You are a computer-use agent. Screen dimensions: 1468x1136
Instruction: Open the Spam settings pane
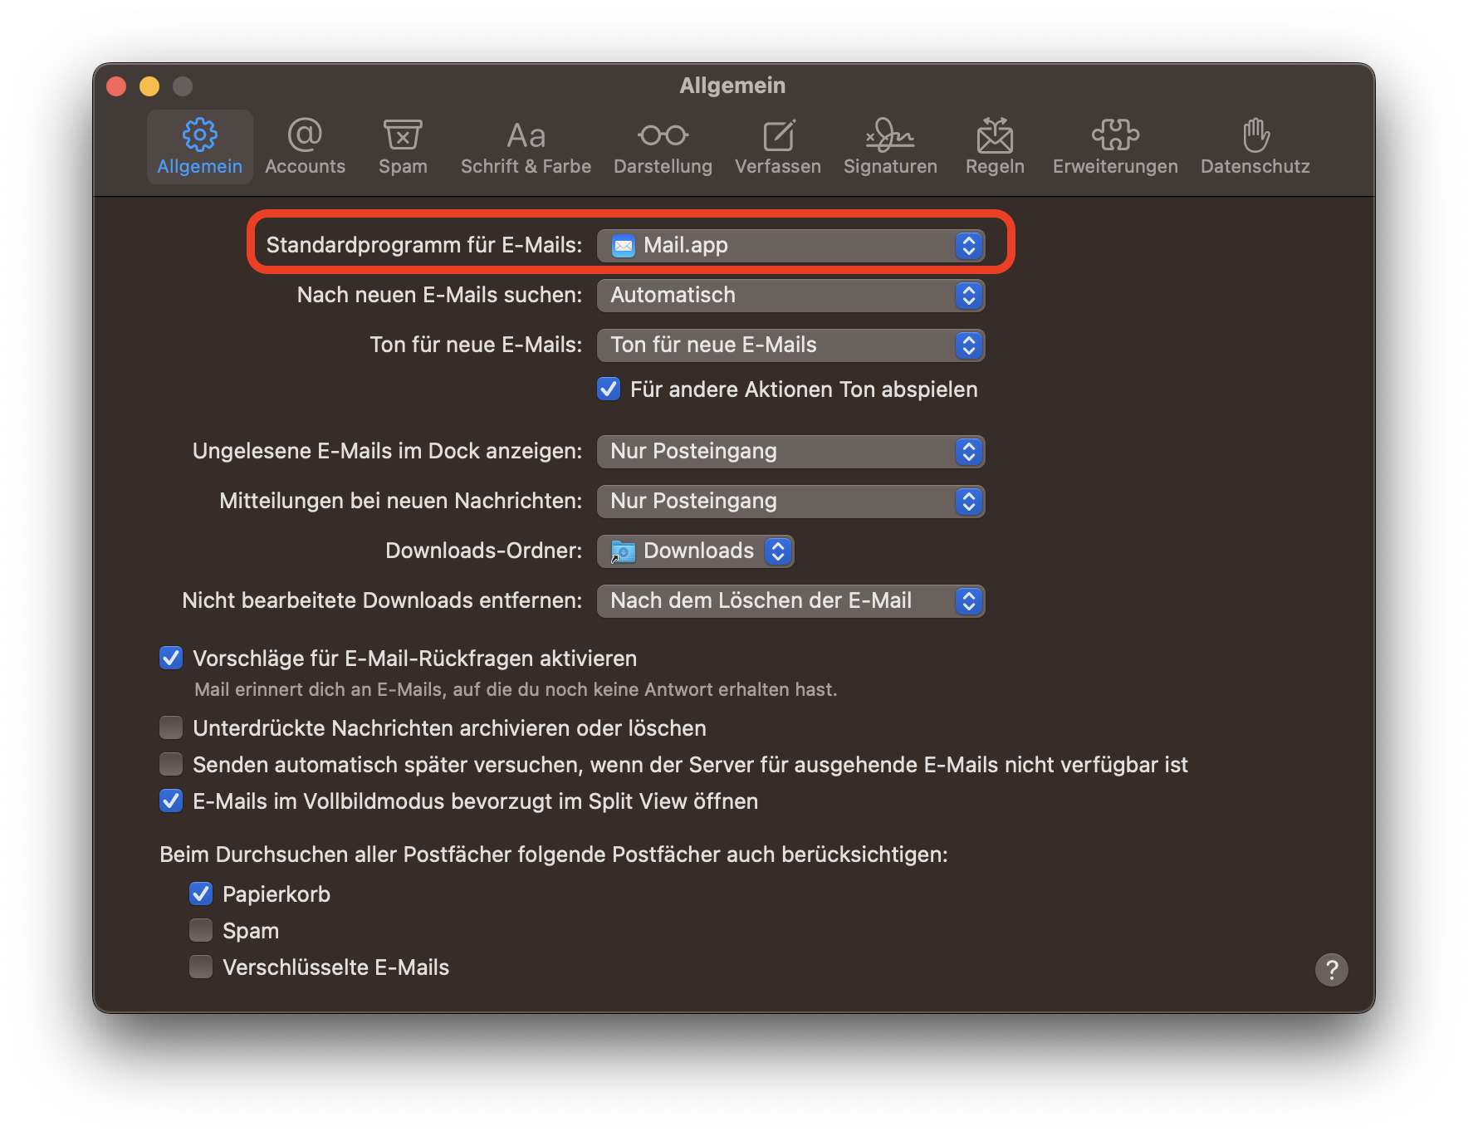403,147
